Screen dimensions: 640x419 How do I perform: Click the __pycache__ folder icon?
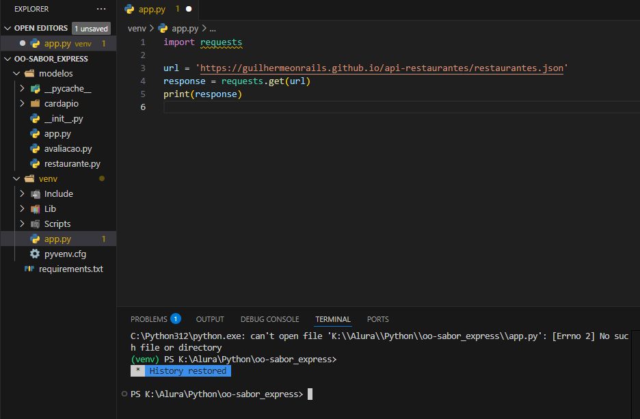coord(36,89)
